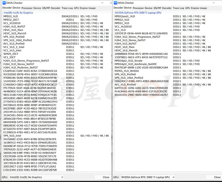
Task: Select VC1_VLD_2_Intel row
Action: [x=56, y=47]
